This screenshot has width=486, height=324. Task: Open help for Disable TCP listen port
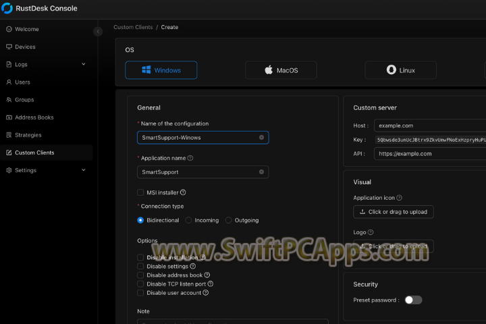tap(211, 284)
